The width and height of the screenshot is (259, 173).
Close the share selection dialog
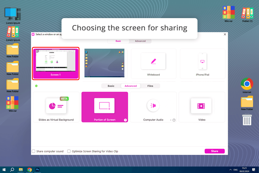tap(225, 34)
